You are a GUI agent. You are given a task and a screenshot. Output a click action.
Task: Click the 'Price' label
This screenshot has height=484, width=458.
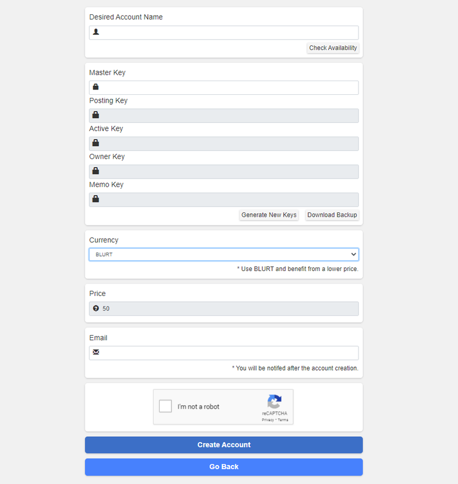[97, 294]
